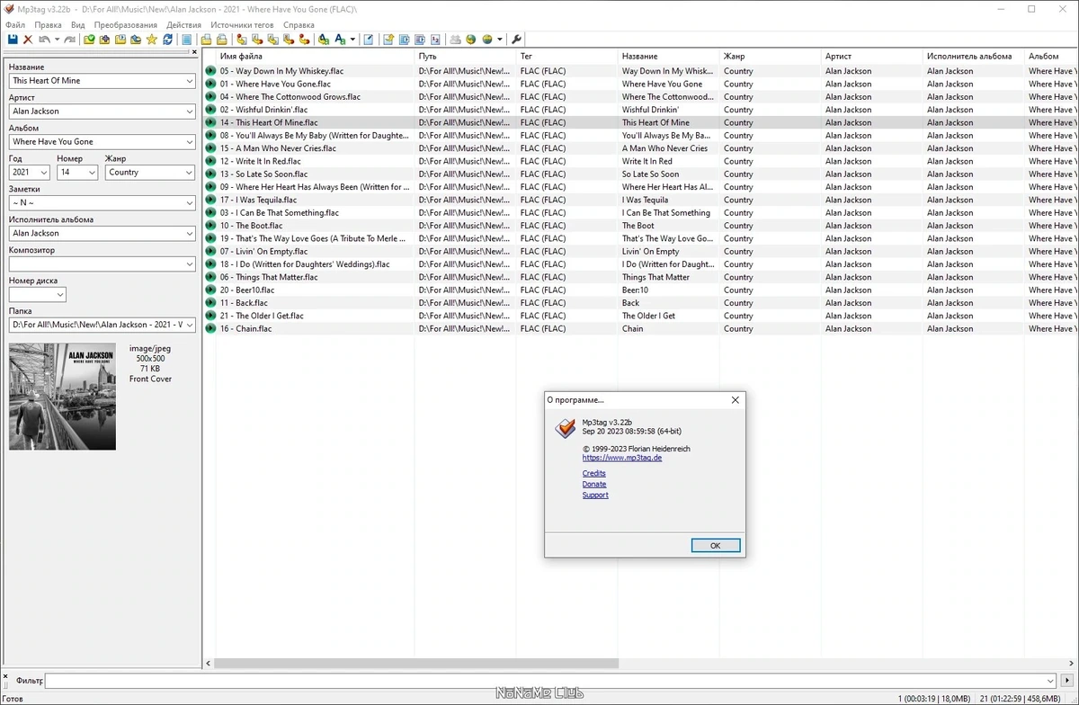Click OK in the О программе dialog
Image resolution: width=1079 pixels, height=705 pixels.
(716, 545)
